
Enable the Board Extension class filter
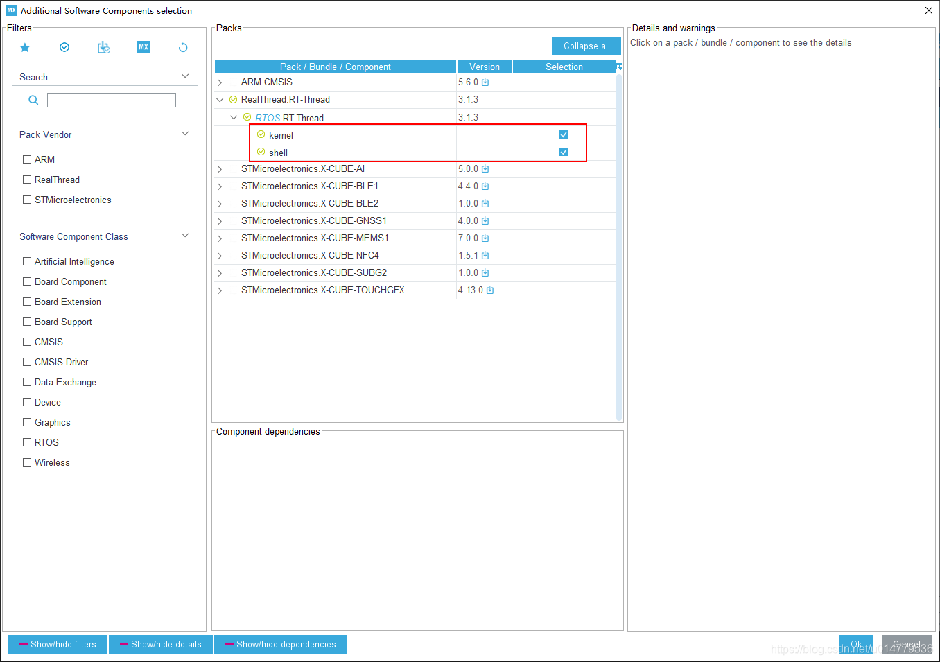pyautogui.click(x=27, y=302)
